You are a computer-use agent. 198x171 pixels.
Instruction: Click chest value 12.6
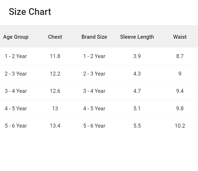(55, 91)
